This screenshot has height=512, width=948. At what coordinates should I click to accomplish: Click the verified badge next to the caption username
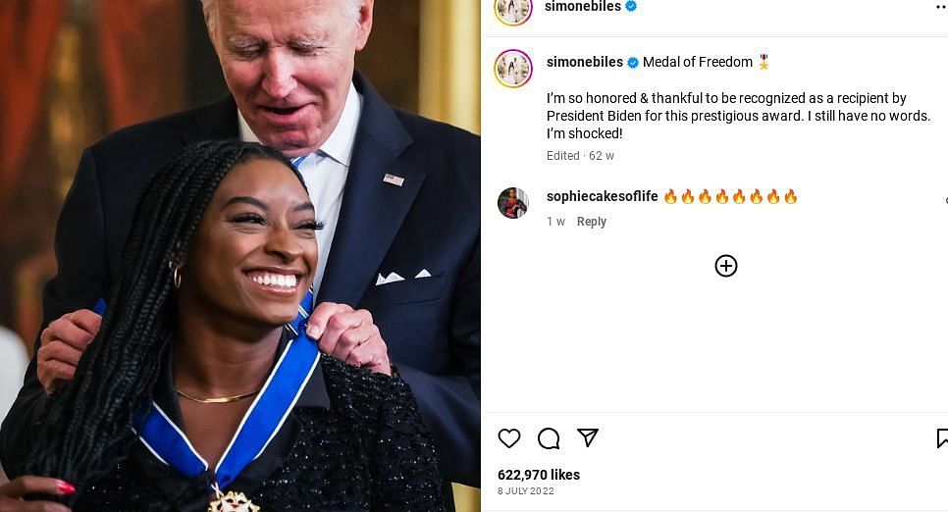click(x=632, y=62)
